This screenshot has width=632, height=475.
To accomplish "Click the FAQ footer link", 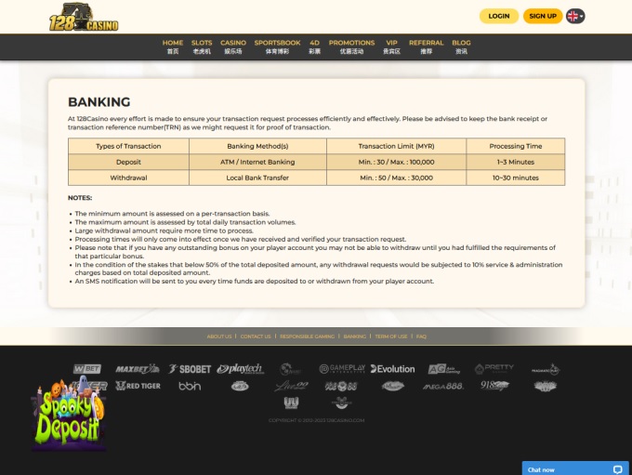I will pos(421,336).
